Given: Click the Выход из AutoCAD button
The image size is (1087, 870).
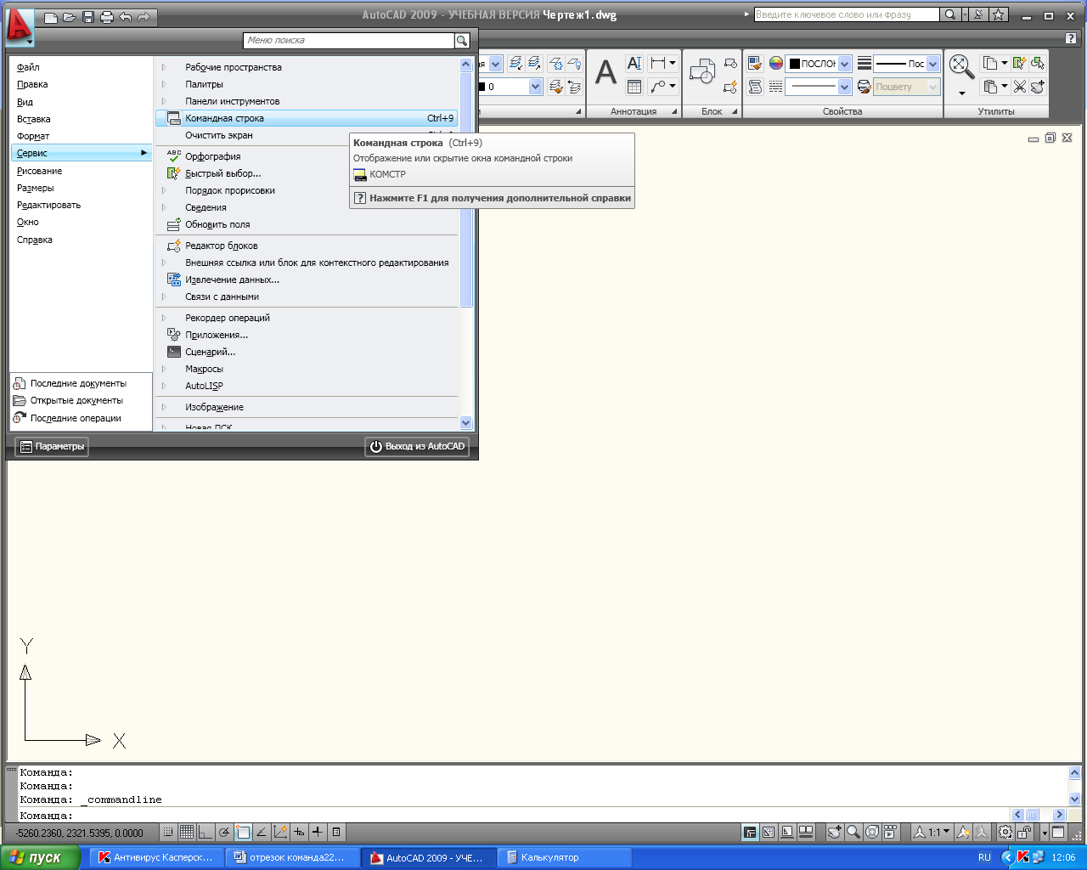Looking at the screenshot, I should (x=416, y=446).
